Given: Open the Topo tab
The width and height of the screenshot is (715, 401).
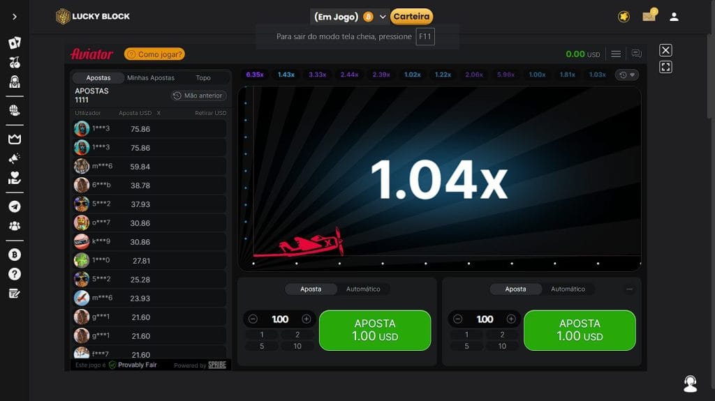Looking at the screenshot, I should (x=203, y=78).
